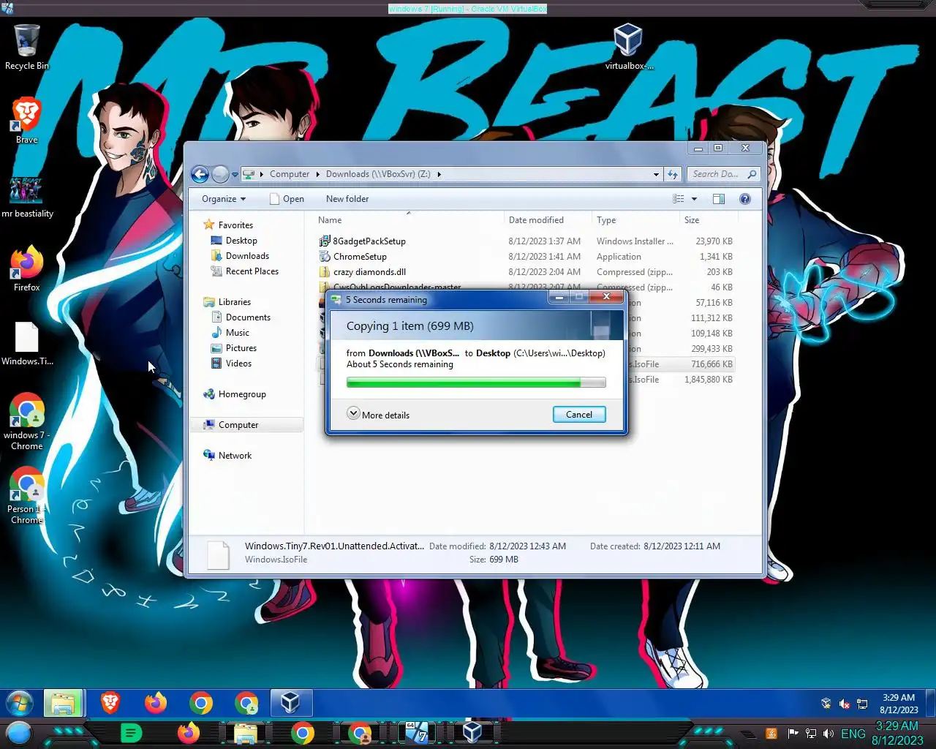The image size is (936, 749).
Task: Toggle the preview pane button
Action: (719, 199)
